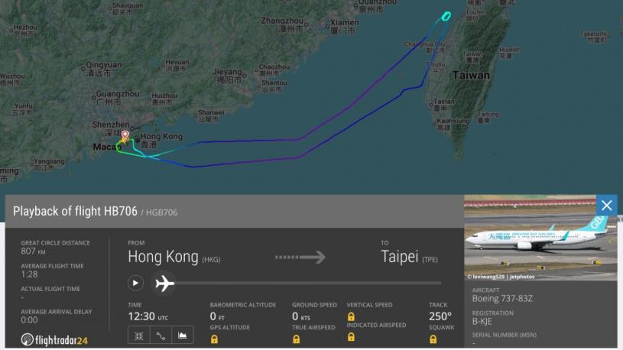Click the lock icon under Indicated Airspeed
This screenshot has width=623, height=350.
click(x=351, y=337)
